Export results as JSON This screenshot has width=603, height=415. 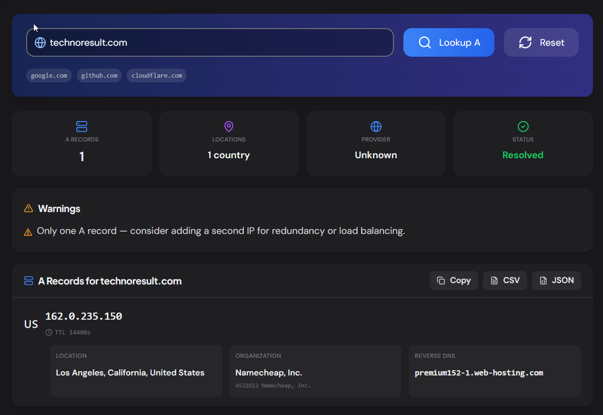pos(556,281)
